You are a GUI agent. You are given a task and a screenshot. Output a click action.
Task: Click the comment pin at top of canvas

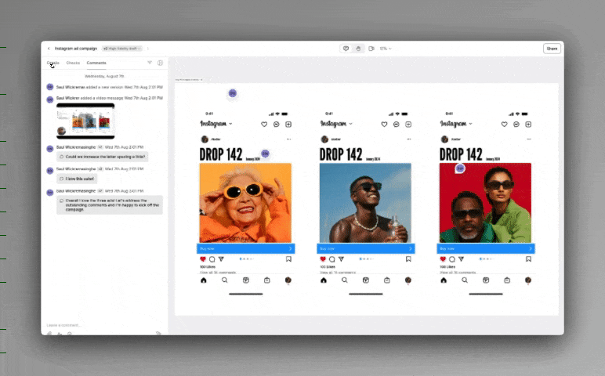click(232, 93)
